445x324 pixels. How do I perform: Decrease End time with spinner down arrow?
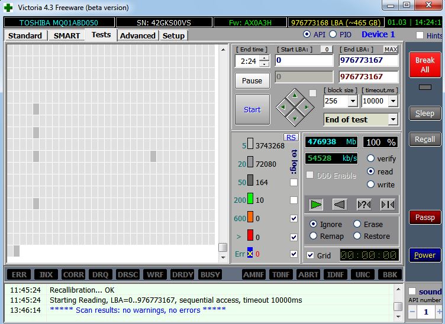[264, 64]
